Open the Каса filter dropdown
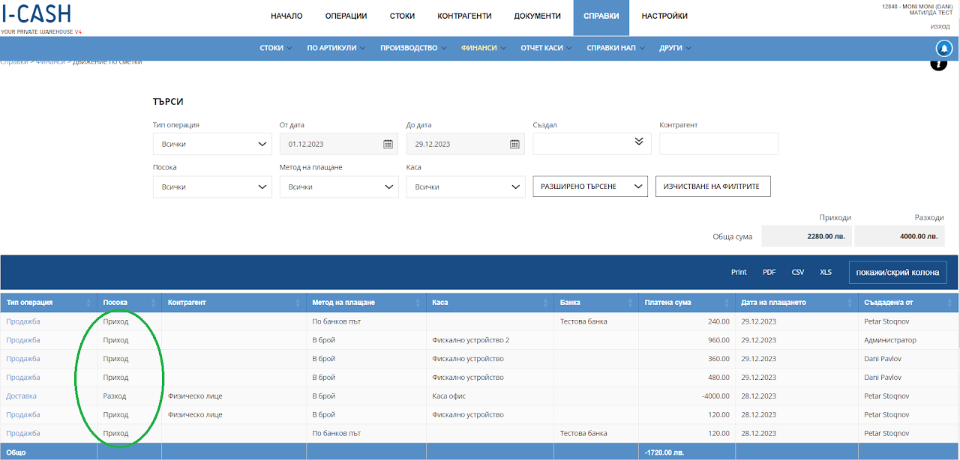Image resolution: width=960 pixels, height=460 pixels. click(x=466, y=187)
